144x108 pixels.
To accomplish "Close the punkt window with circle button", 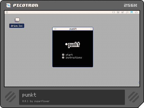I will point(91,29).
